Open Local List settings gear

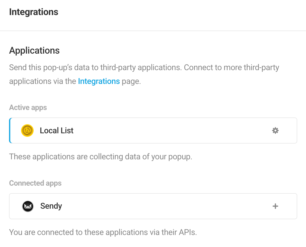coord(275,131)
